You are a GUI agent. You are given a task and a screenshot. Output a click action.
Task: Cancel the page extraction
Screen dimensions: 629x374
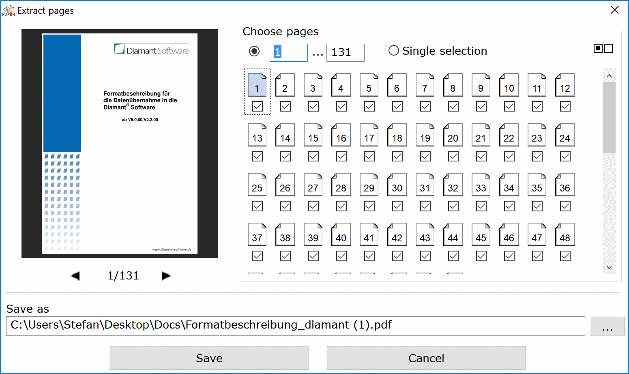coord(426,358)
